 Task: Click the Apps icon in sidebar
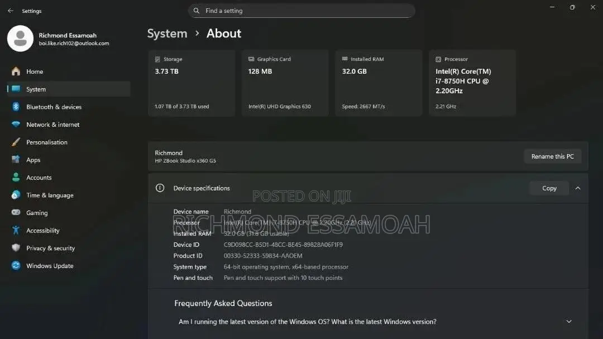tap(16, 159)
